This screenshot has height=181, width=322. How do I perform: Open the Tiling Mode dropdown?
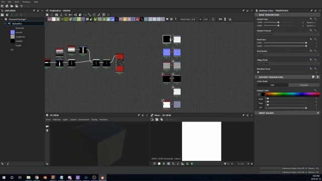tap(287, 64)
